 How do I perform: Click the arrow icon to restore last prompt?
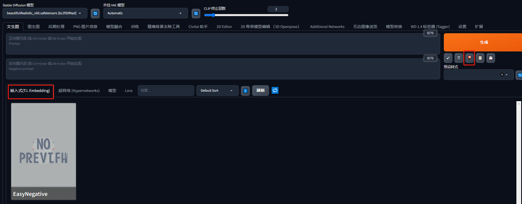click(x=448, y=58)
